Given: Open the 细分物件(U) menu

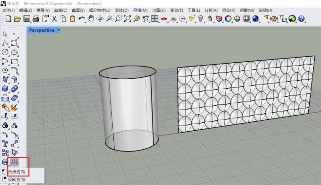Looking at the screenshot, I should click(100, 10).
